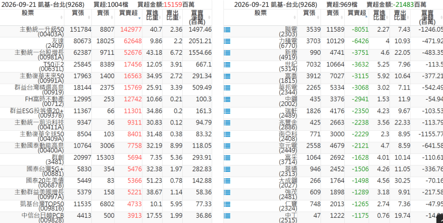Select the 主動統一升級50 (00403A) row
The image size is (443, 223).
(106, 32)
